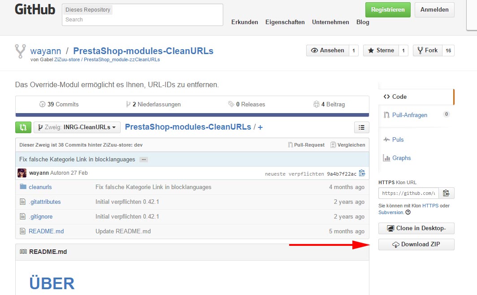Select the Code tab in sidebar
Viewport: 477px width, 295px height.
pos(416,97)
